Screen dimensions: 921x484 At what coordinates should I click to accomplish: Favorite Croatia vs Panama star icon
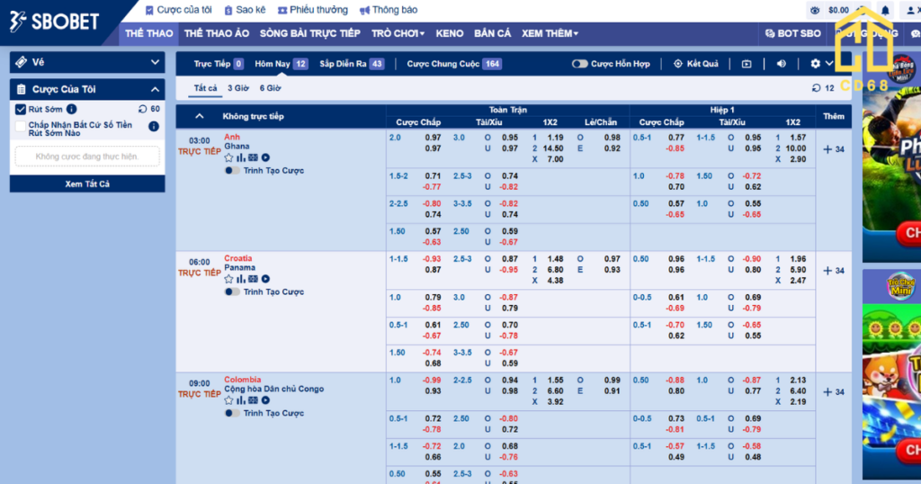(x=228, y=279)
